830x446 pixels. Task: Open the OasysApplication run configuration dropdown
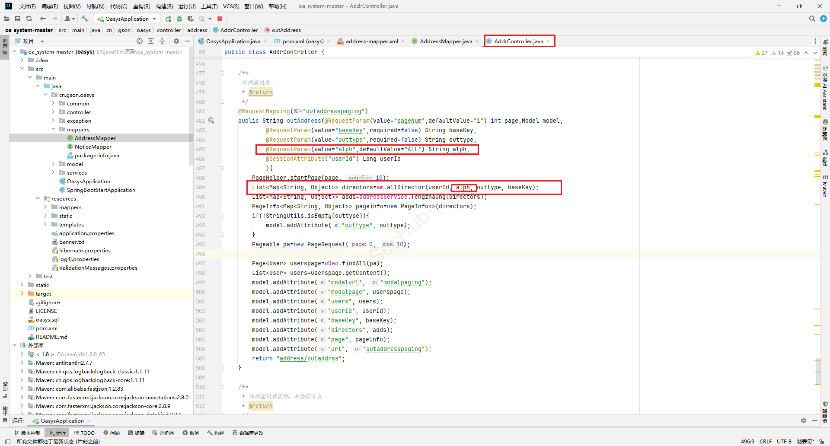click(127, 19)
